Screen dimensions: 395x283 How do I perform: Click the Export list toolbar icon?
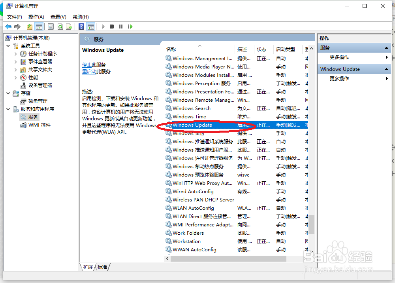(69, 27)
